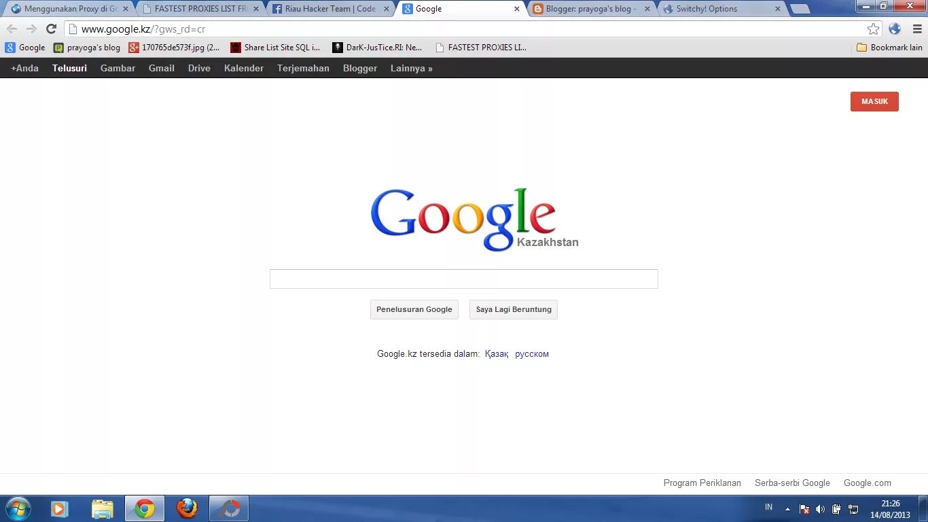Click the Saya Lagi Beruntung button
Image resolution: width=928 pixels, height=522 pixels.
(514, 309)
